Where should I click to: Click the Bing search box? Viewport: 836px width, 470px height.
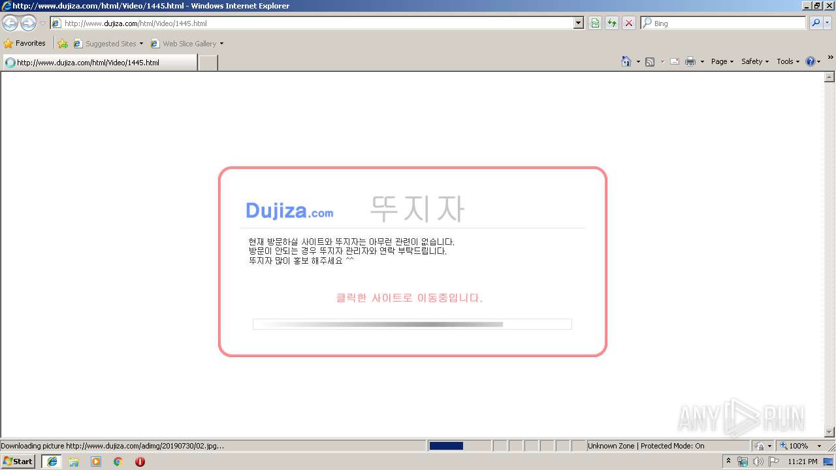click(x=724, y=23)
